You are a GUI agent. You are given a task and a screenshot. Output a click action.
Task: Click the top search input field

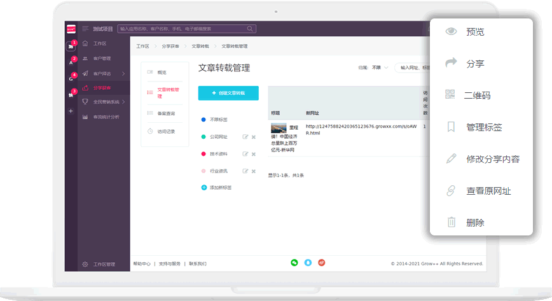(184, 29)
